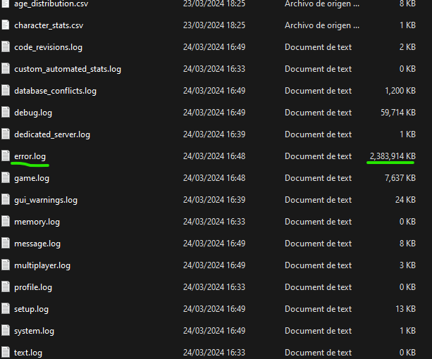Click the icon left of dedicated_server.log
Viewport: 432px width, 359px height.
(5, 134)
